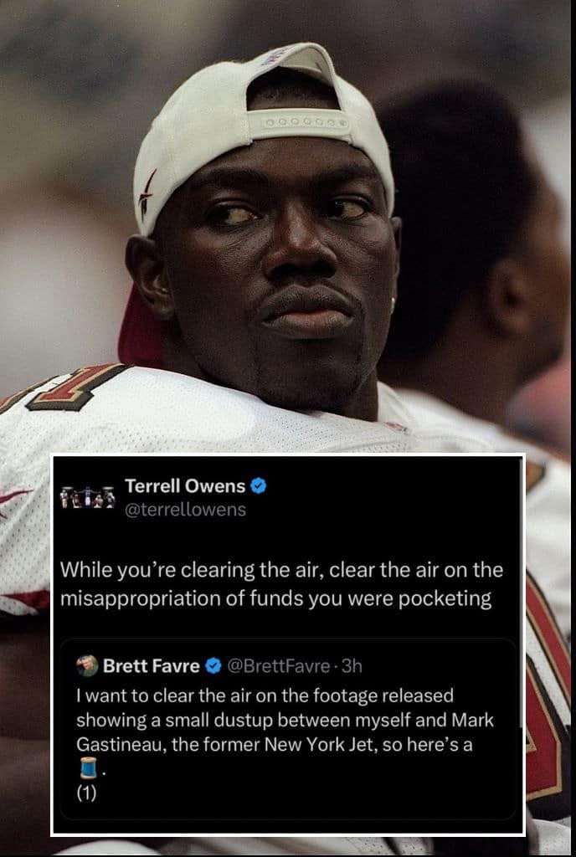Click Brett Favre's blue verified badge

[213, 665]
